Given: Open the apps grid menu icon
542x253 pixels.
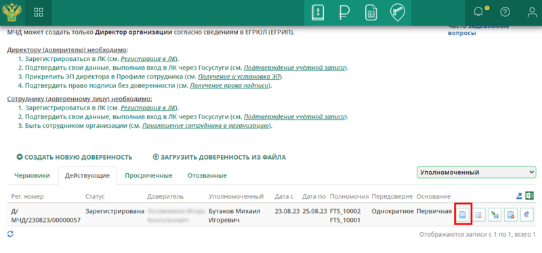Looking at the screenshot, I should [x=39, y=12].
